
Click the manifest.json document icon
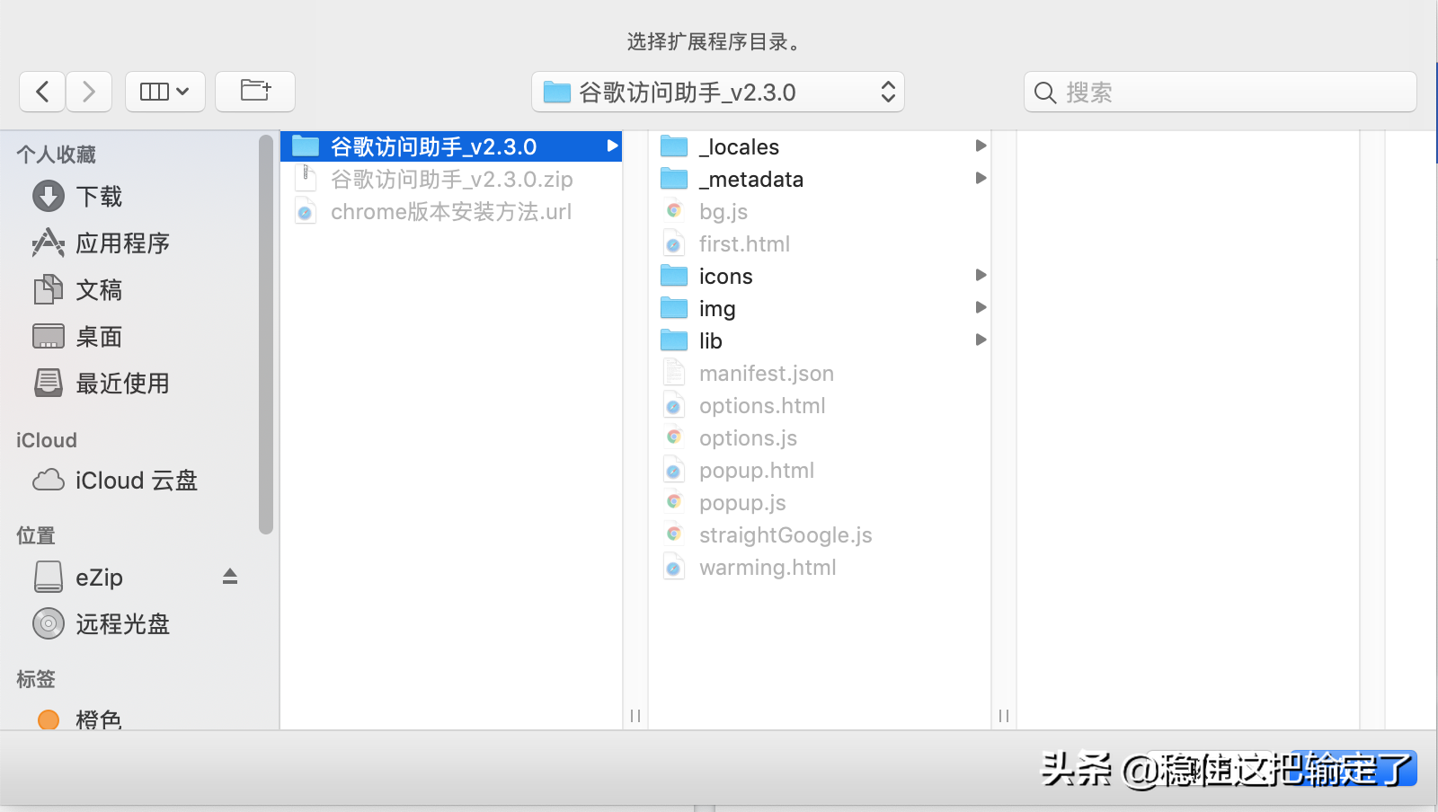(674, 372)
